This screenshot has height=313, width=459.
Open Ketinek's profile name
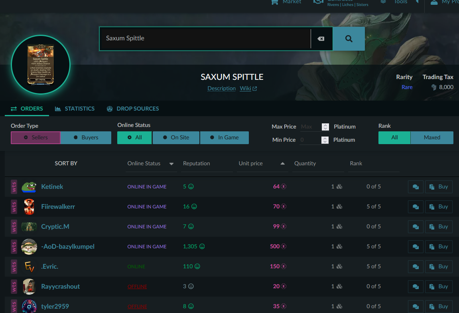coord(52,187)
